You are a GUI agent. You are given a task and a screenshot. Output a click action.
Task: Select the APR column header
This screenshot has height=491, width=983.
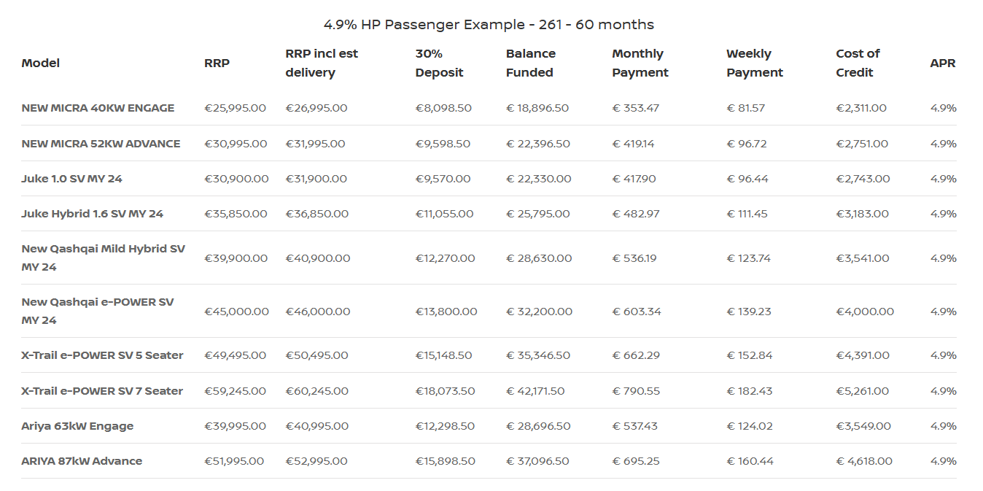pos(943,63)
